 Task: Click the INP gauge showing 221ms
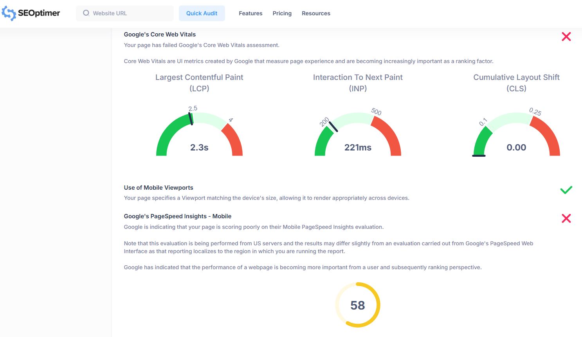pyautogui.click(x=358, y=132)
